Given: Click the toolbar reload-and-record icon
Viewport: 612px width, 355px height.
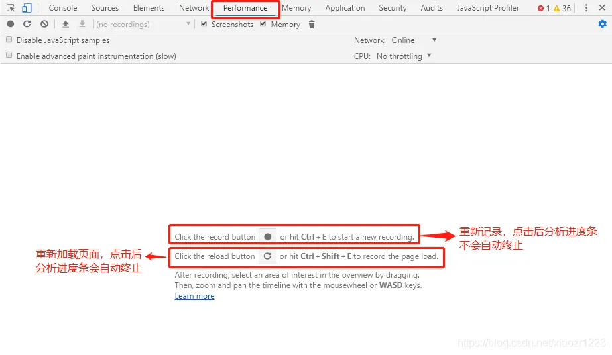Looking at the screenshot, I should pos(27,24).
